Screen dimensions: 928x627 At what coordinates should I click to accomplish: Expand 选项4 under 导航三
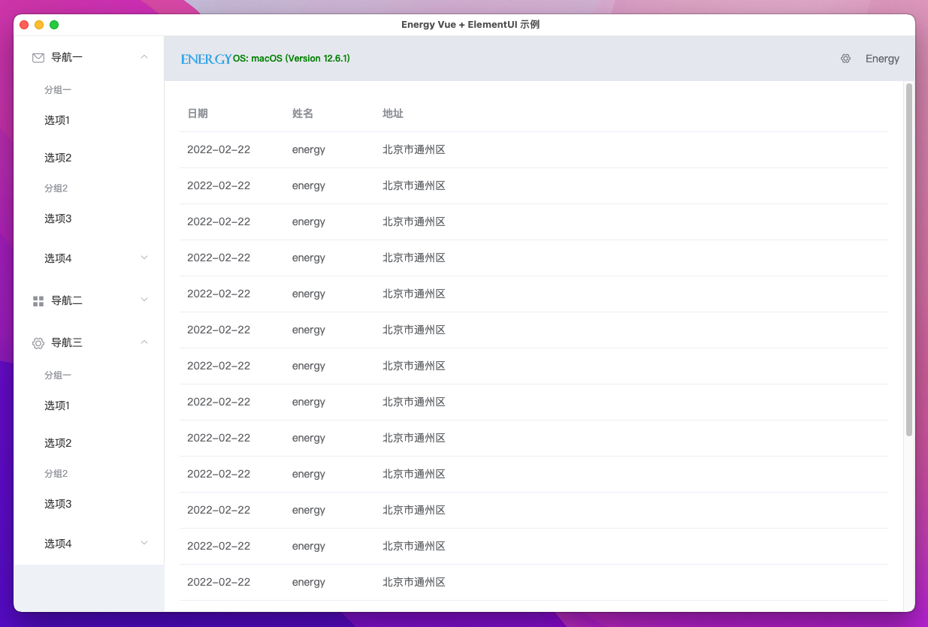(144, 543)
